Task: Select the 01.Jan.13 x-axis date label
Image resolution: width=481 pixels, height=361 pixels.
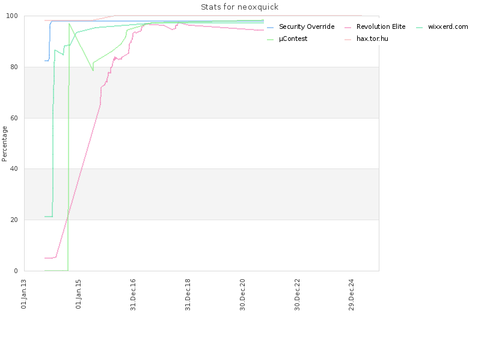Action: (x=24, y=294)
